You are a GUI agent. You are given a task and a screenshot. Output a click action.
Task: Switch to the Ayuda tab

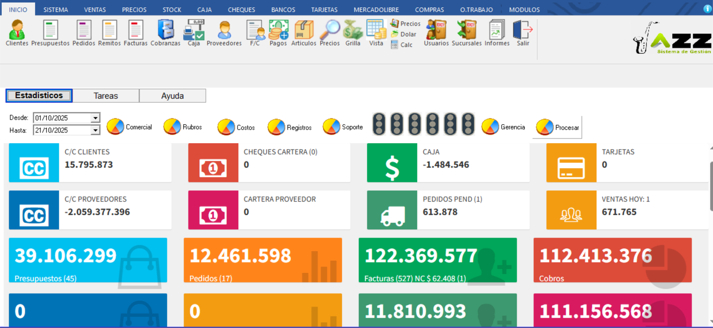click(x=172, y=96)
